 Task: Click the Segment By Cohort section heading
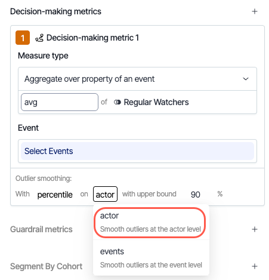coord(47,266)
